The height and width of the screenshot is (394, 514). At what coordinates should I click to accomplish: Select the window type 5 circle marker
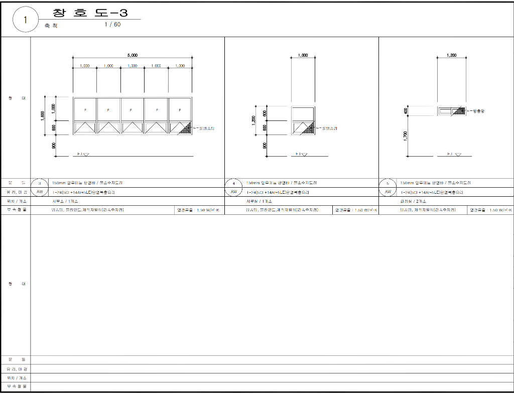point(388,183)
